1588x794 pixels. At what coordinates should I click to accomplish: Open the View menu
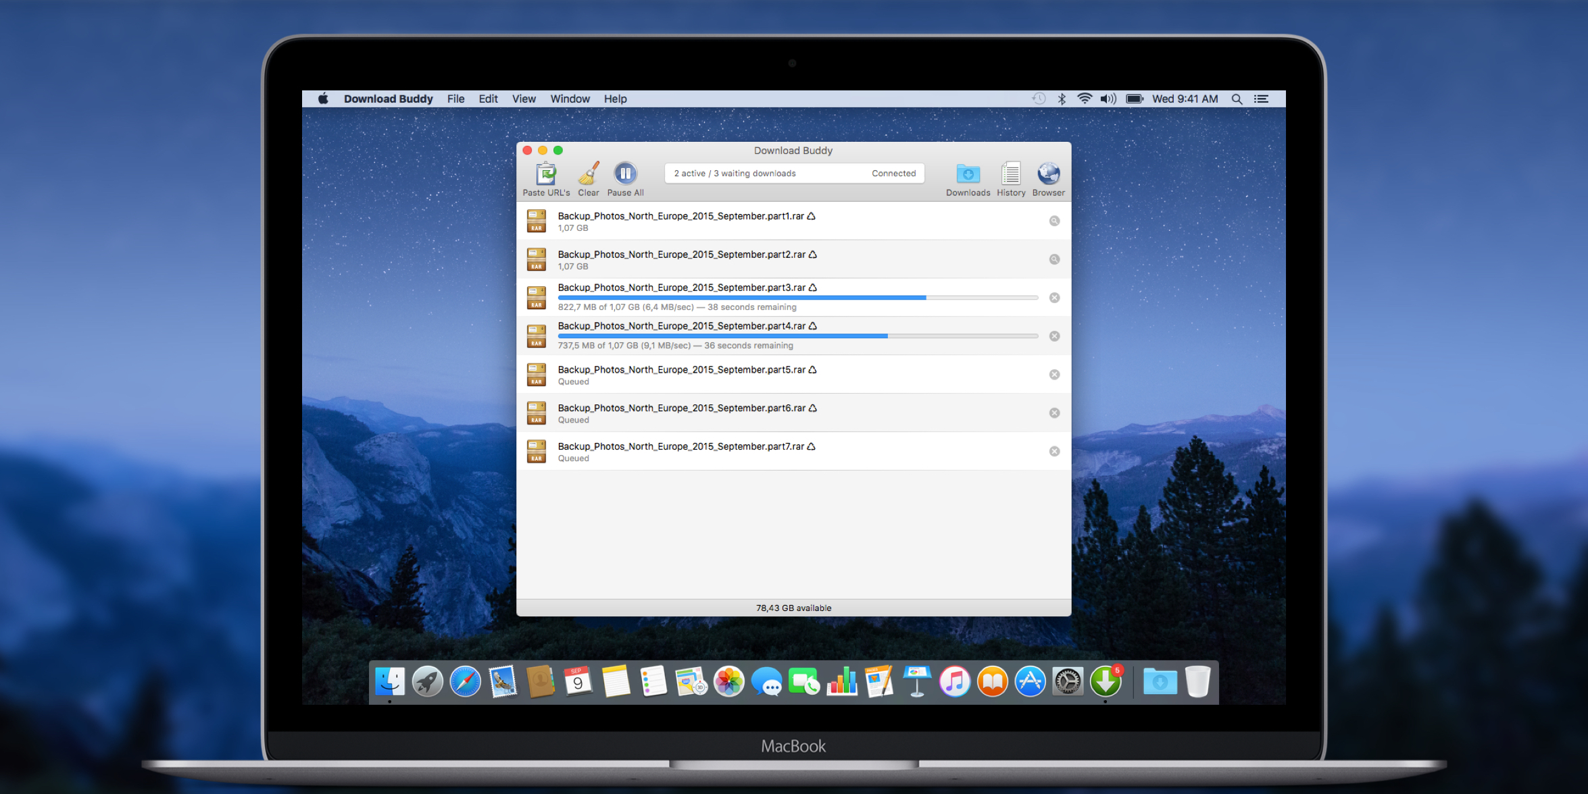524,99
